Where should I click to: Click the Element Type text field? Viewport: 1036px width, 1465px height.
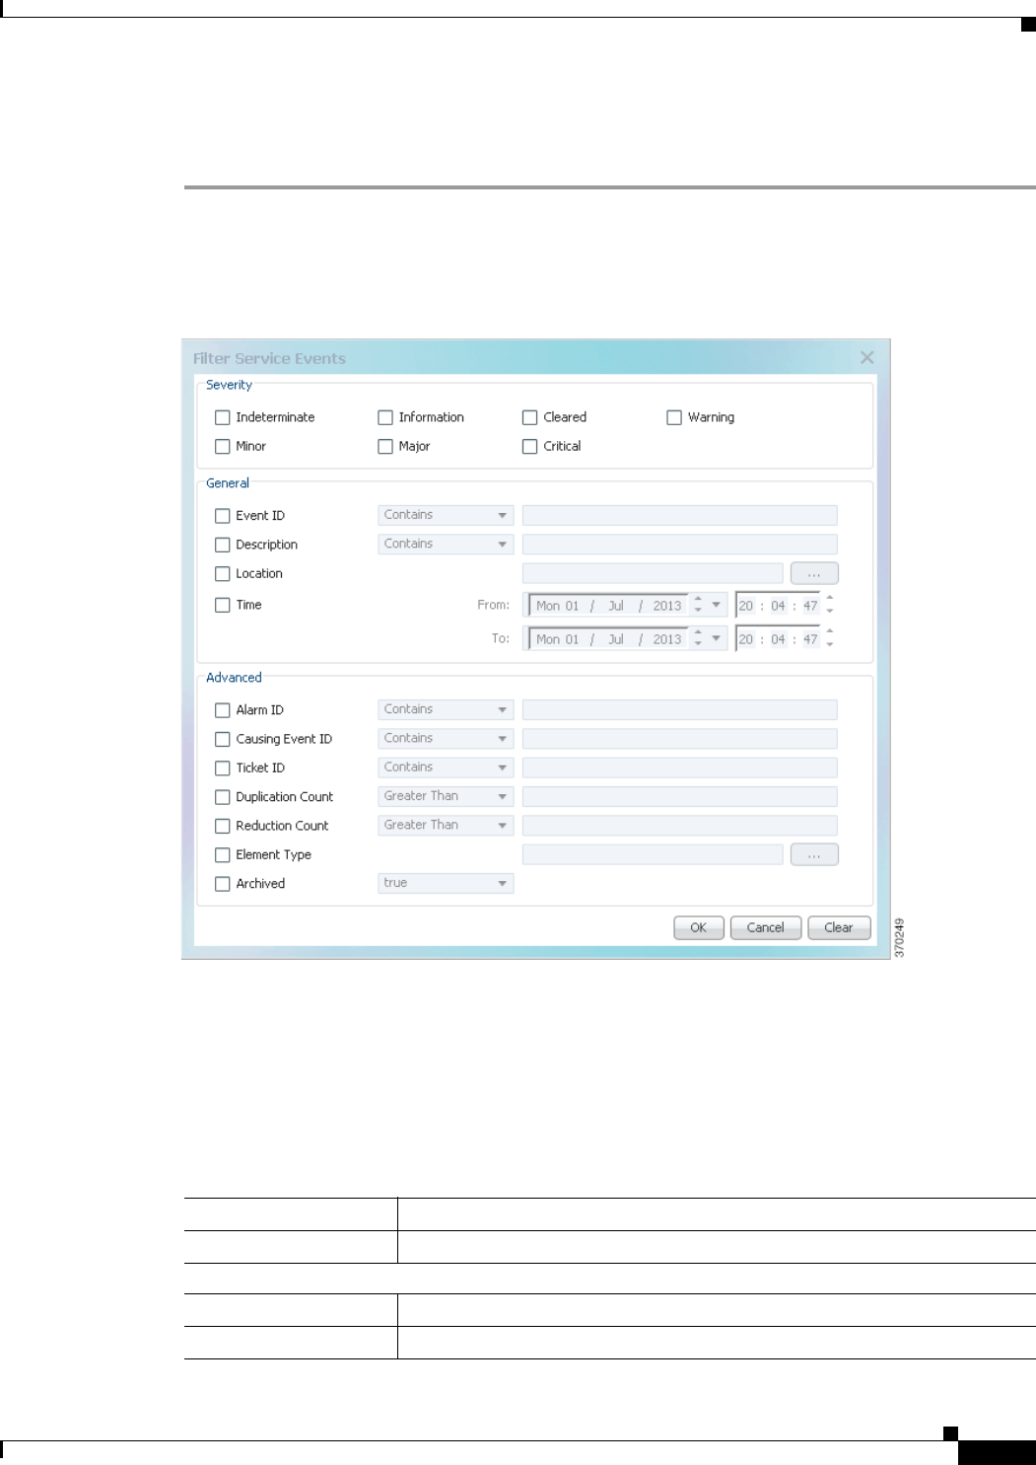point(653,854)
